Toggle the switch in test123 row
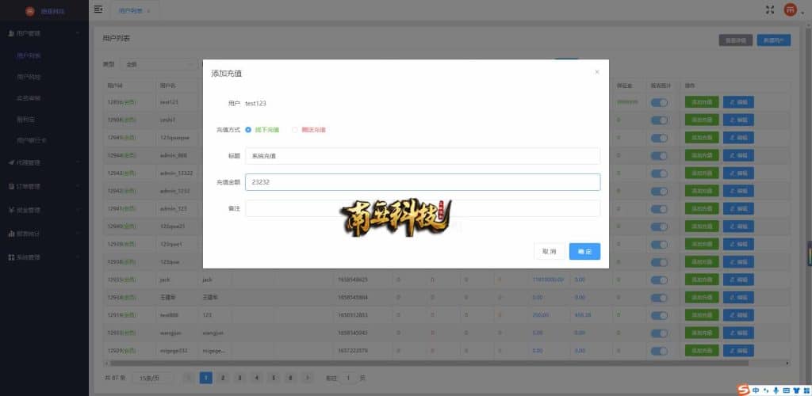Image resolution: width=812 pixels, height=396 pixels. click(659, 102)
